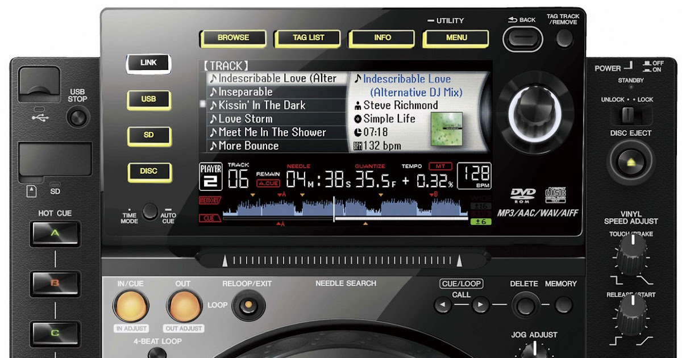
Task: Open the INFO screen
Action: tap(382, 38)
